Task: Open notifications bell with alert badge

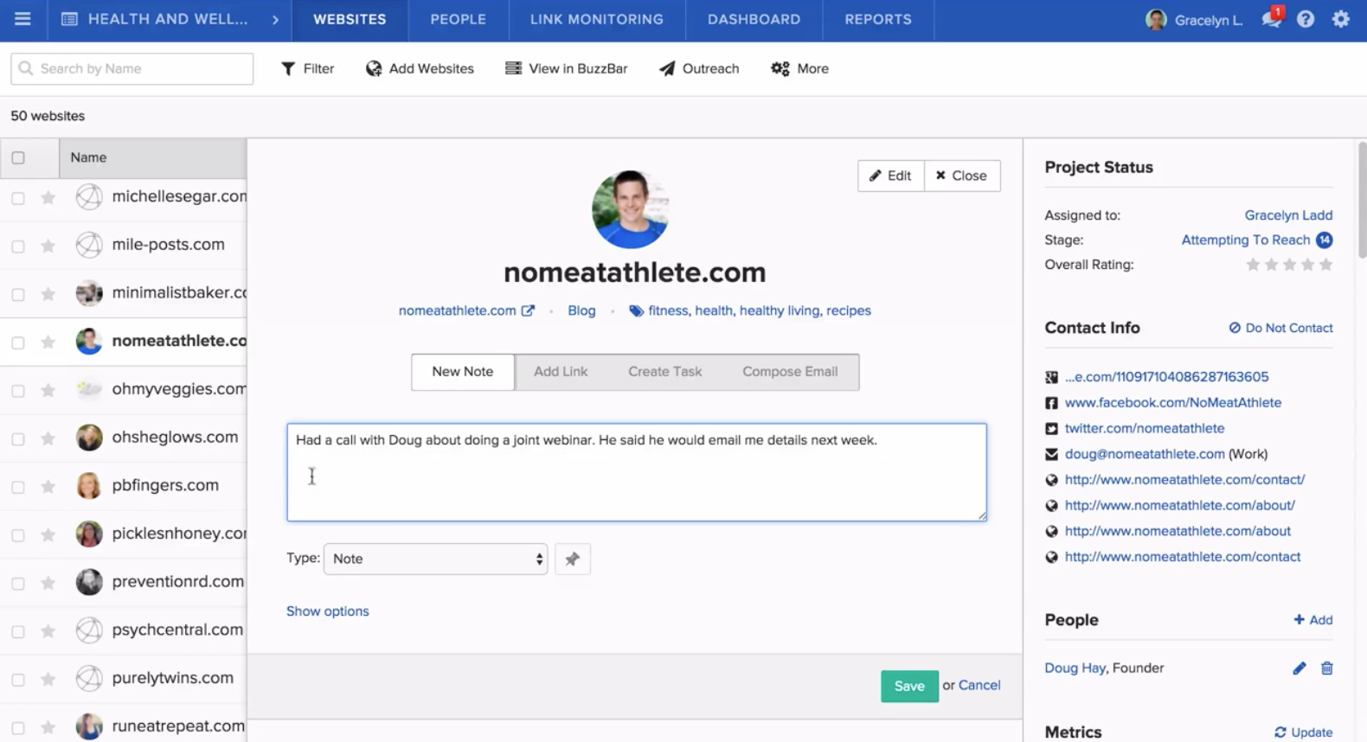Action: tap(1273, 18)
